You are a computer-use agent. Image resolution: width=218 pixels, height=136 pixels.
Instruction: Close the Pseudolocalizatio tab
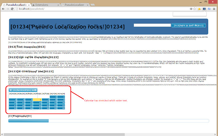click(x=29, y=5)
